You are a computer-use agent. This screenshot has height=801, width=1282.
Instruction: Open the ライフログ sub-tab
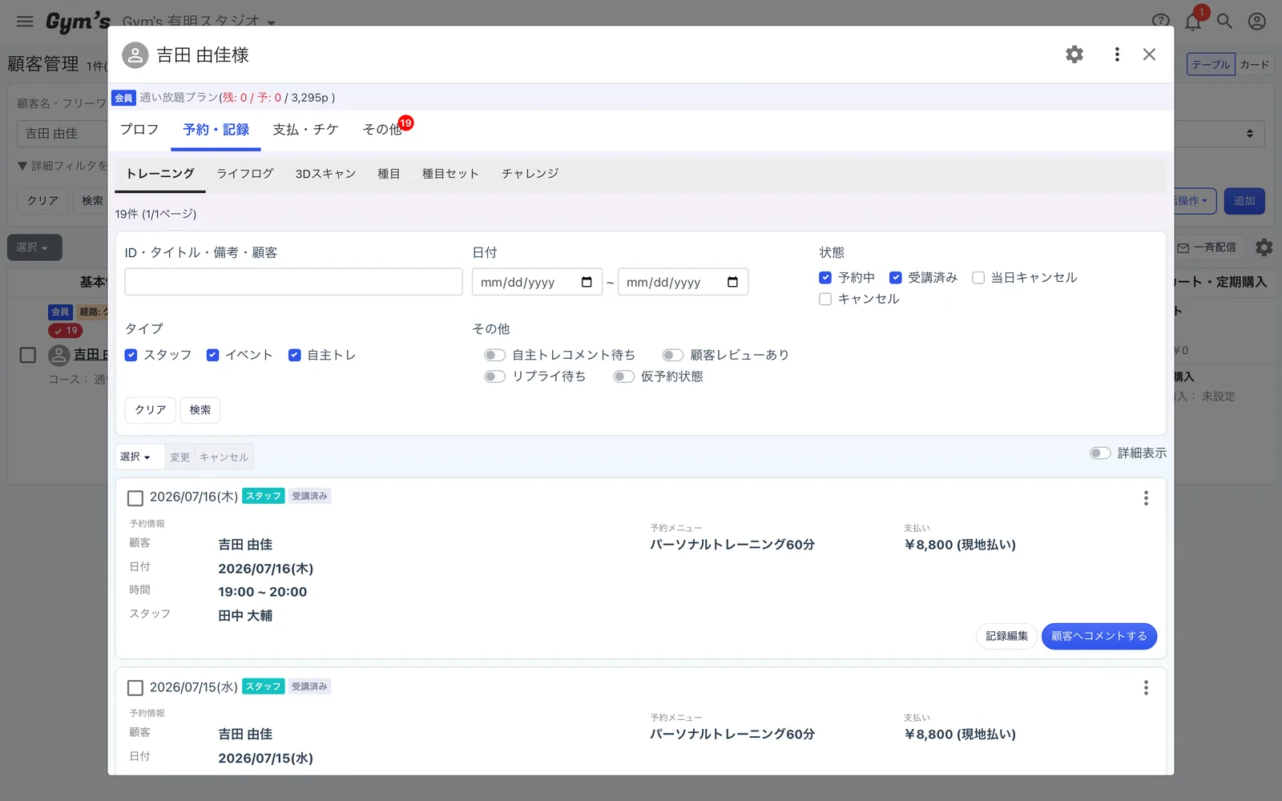[x=245, y=174]
